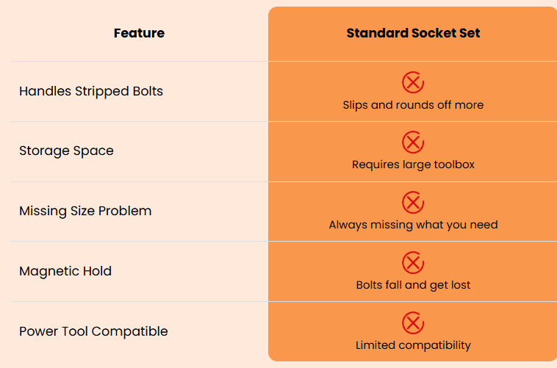The width and height of the screenshot is (557, 368).
Task: Click 'Limited compatibility' text
Action: coord(413,345)
